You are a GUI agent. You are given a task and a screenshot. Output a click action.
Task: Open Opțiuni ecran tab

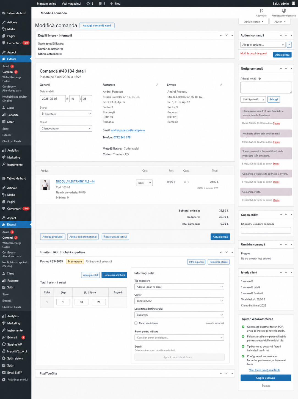pyautogui.click(x=253, y=21)
